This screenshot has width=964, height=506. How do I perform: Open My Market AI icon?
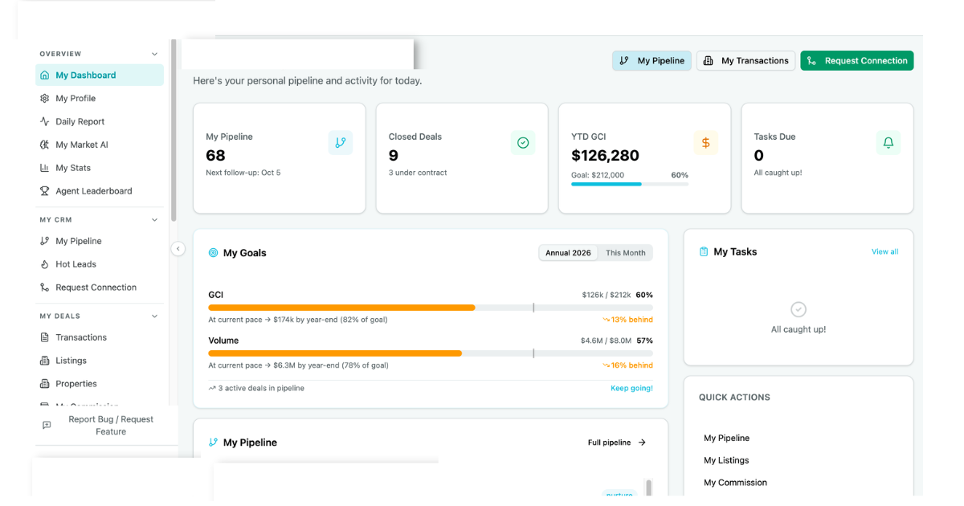(x=45, y=145)
